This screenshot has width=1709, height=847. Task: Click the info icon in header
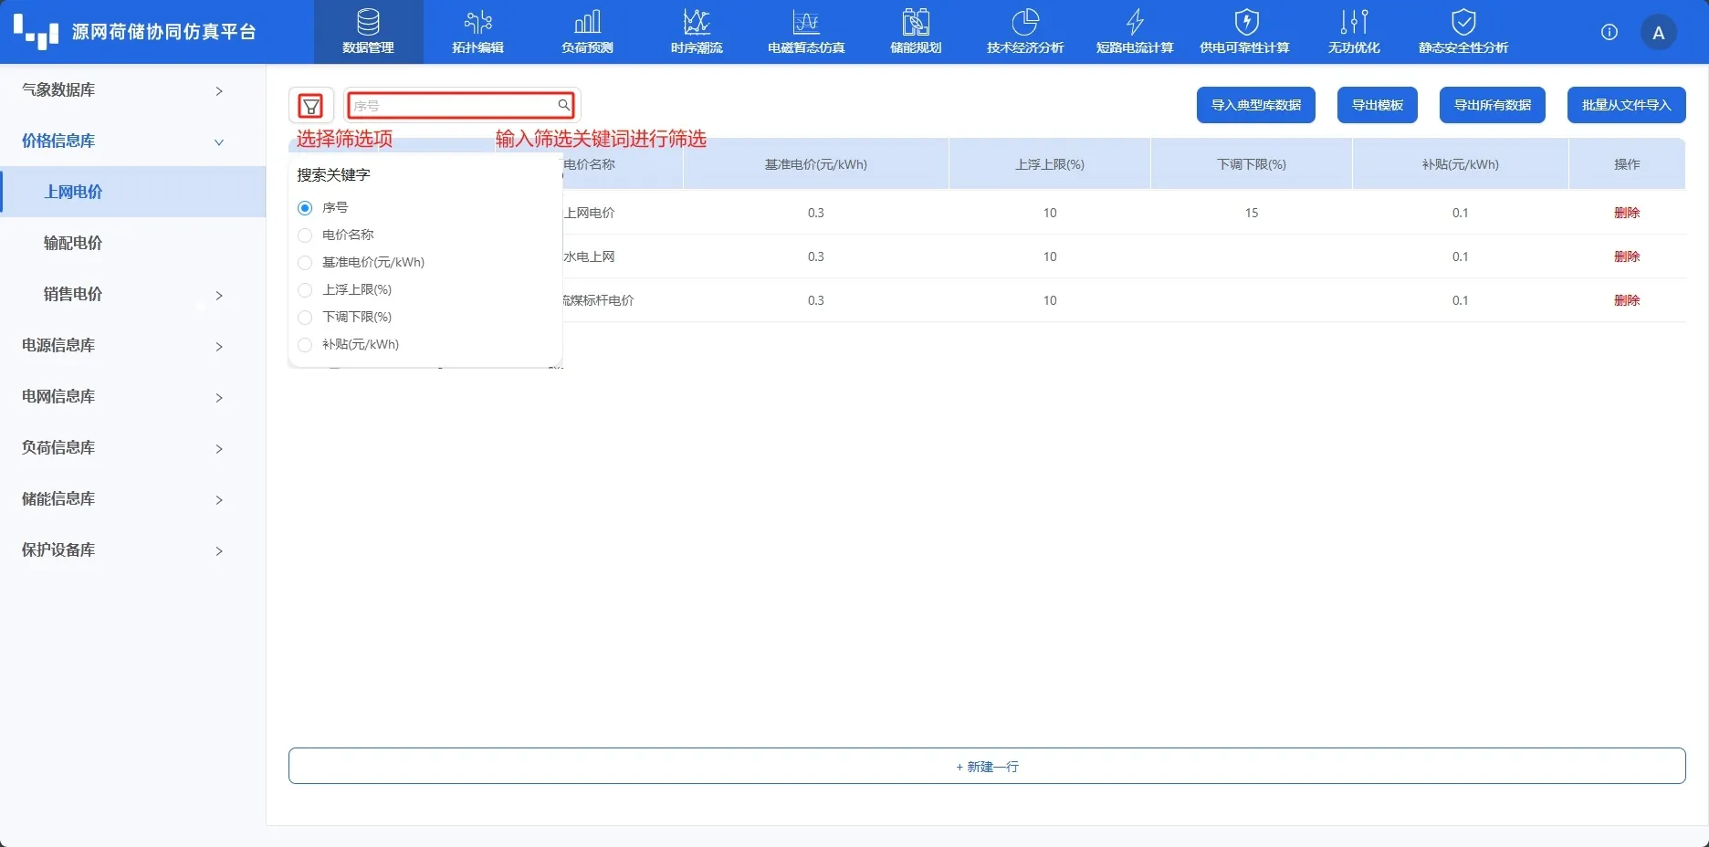[1609, 32]
